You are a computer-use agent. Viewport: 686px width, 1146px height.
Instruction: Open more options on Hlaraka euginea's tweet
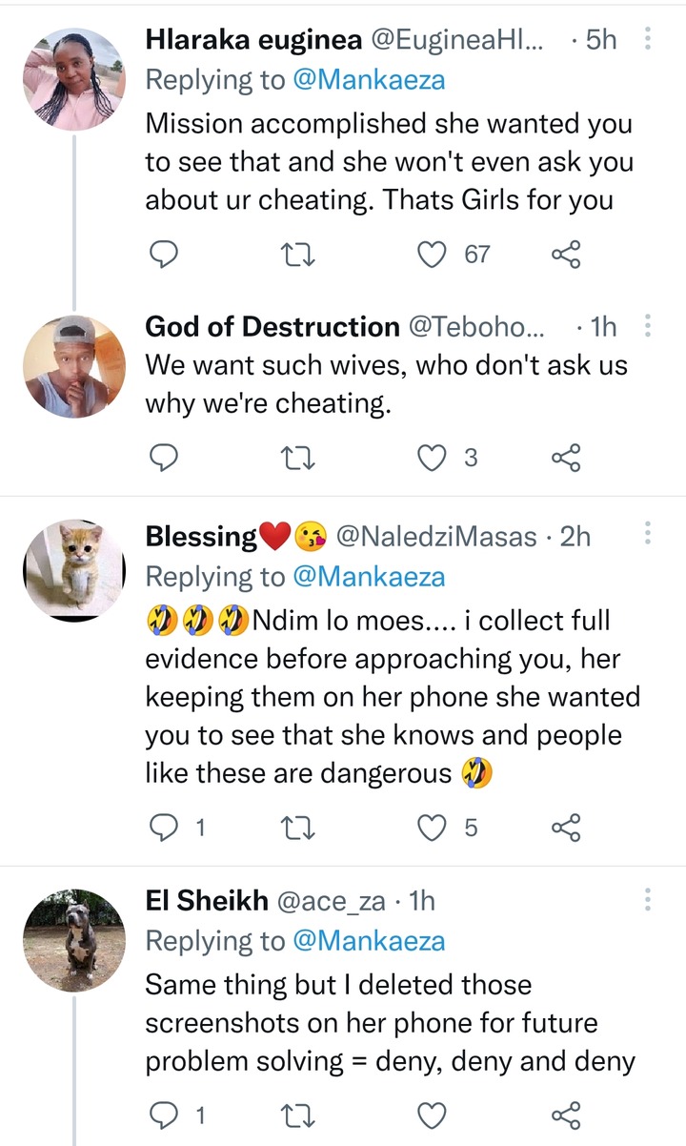(x=648, y=39)
